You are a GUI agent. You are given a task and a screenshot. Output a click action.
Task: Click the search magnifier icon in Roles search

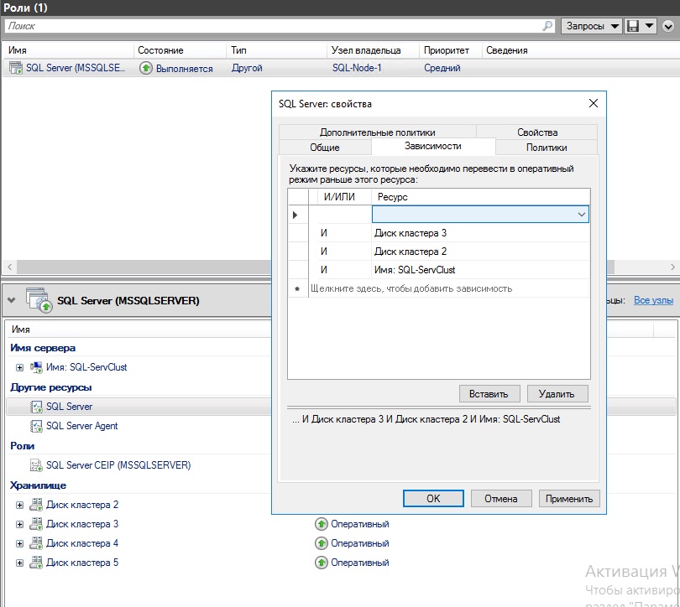[547, 25]
